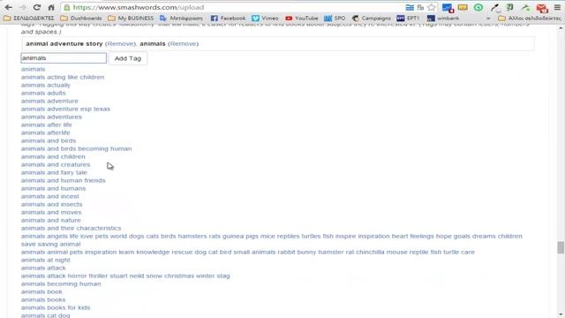Remove the 'animal adventure story' tag

coord(120,43)
